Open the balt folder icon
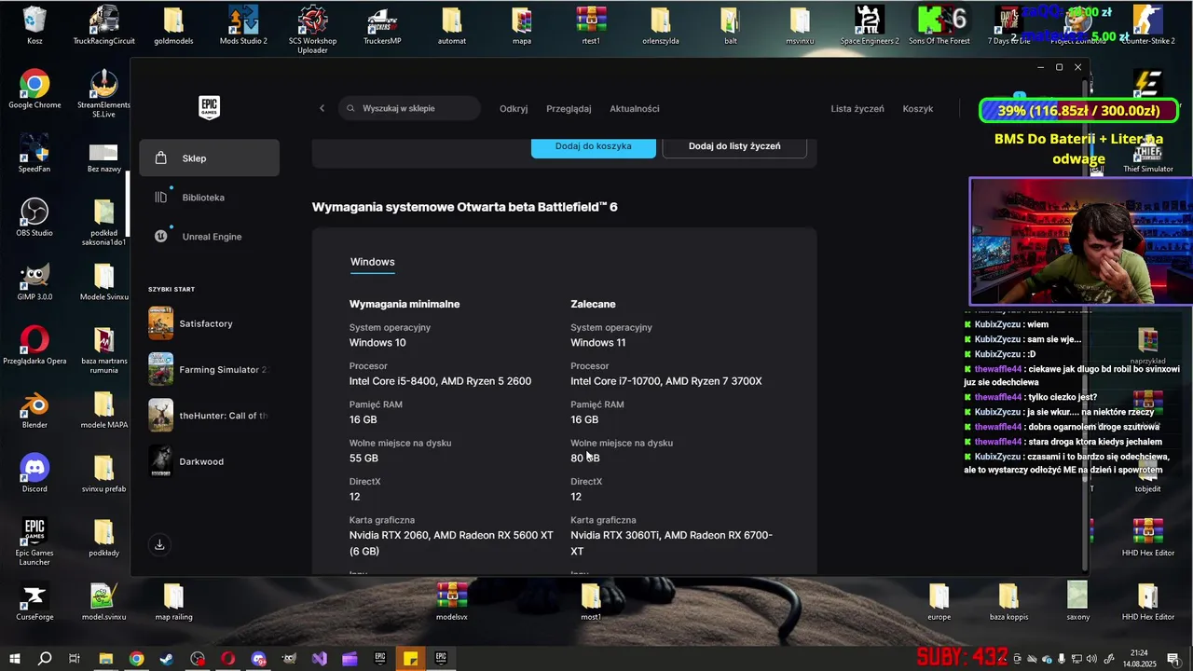 click(x=731, y=25)
